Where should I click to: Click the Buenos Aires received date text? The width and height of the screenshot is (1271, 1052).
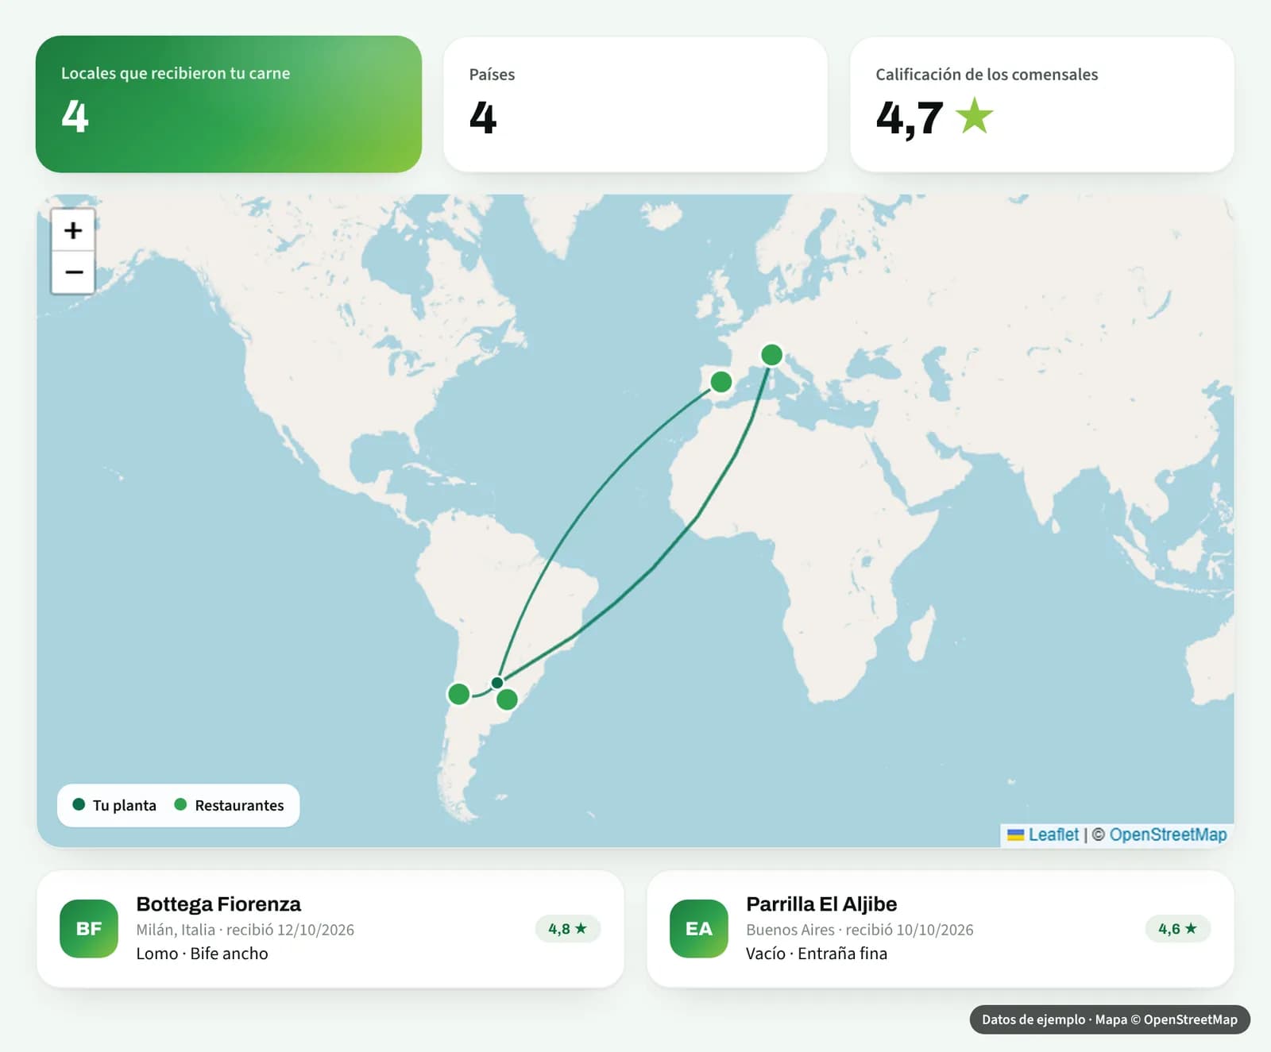[x=860, y=930]
